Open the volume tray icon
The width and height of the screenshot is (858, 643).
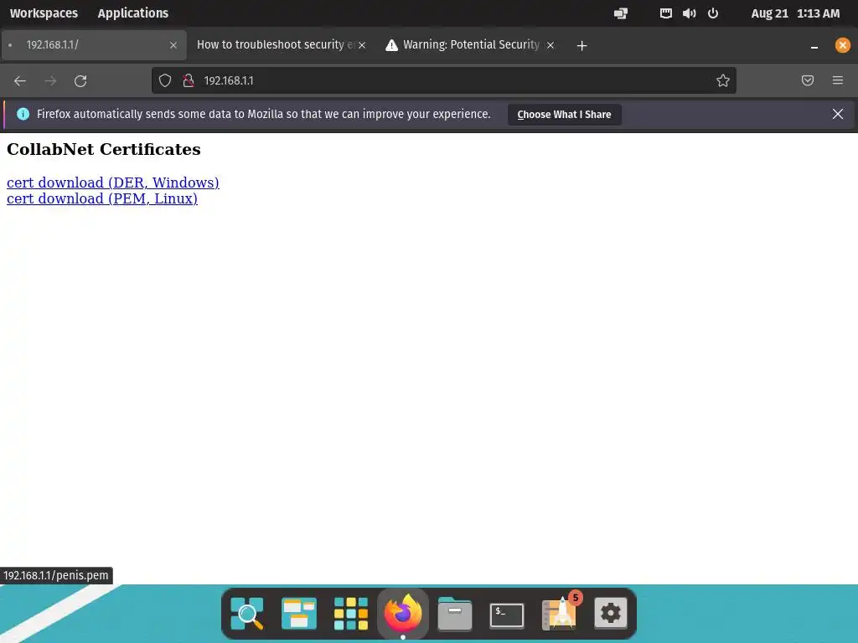click(689, 13)
